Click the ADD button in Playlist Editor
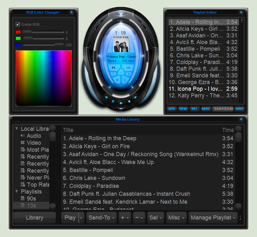 coord(172,109)
